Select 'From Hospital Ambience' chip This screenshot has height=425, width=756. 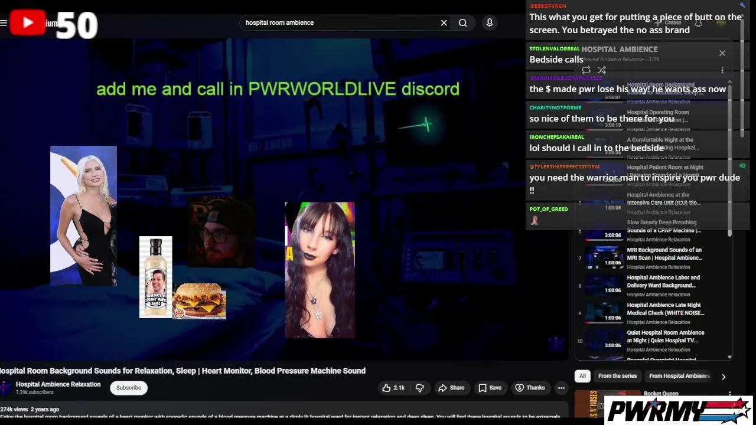tap(679, 376)
